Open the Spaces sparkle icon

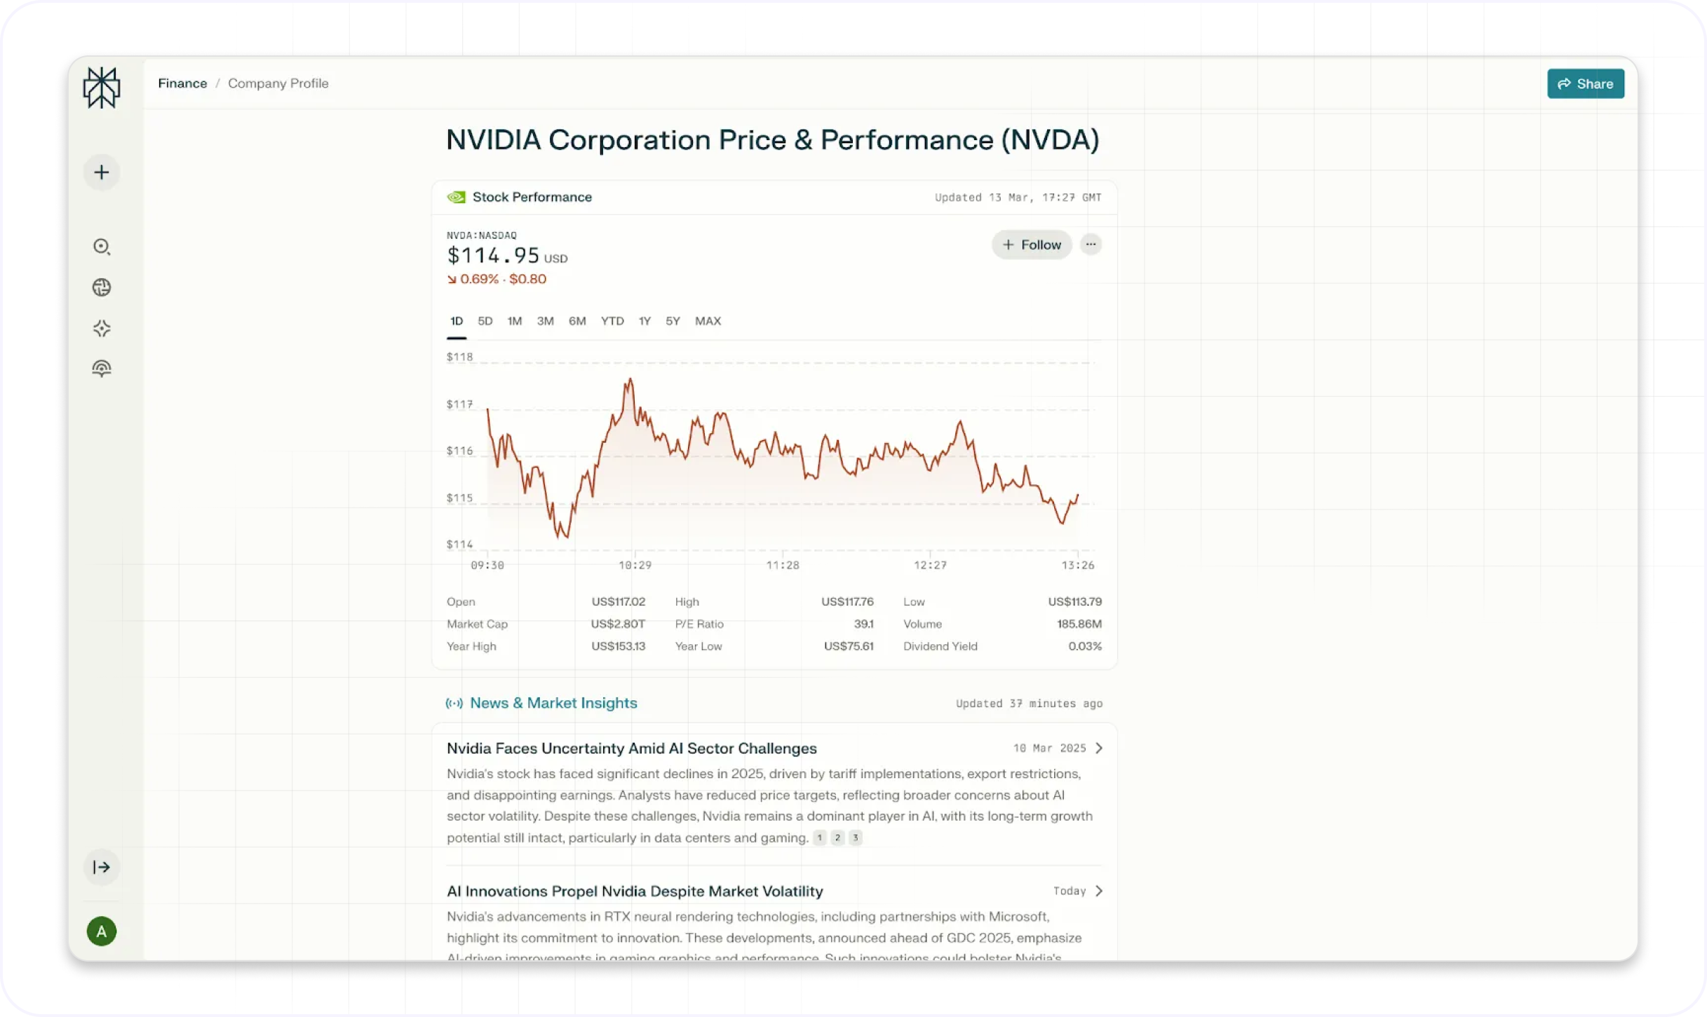102,328
